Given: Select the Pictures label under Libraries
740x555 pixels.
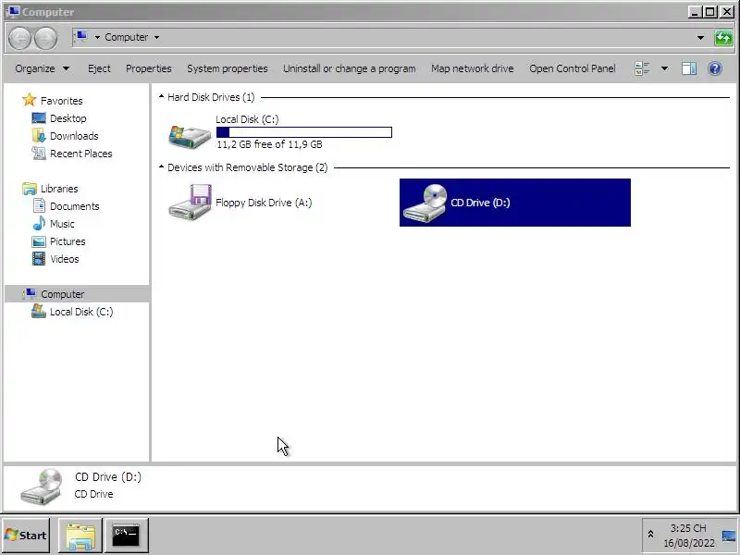Looking at the screenshot, I should (68, 241).
